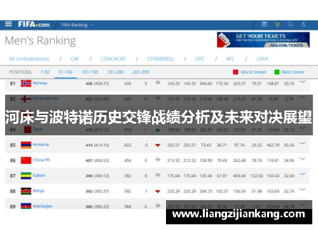The width and height of the screenshot is (318, 230).
Task: Click the red Worst mover swatch
Action: pyautogui.click(x=235, y=72)
